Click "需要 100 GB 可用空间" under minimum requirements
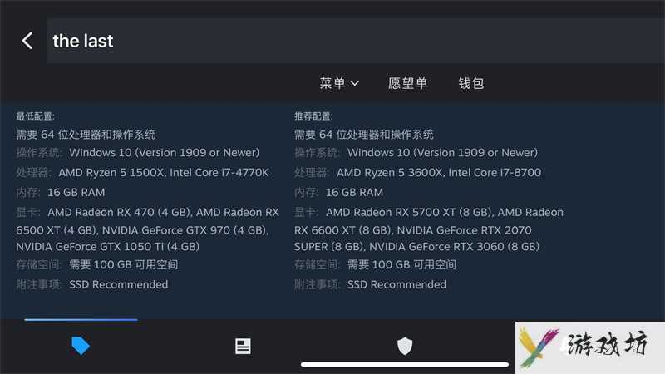This screenshot has width=665, height=374. point(124,264)
